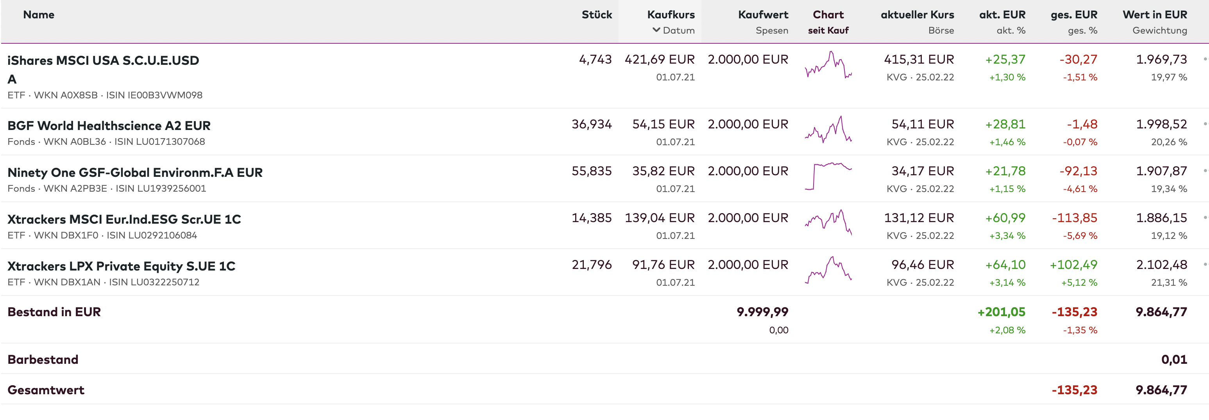Sort by the aktueller Kurs column header

pyautogui.click(x=917, y=14)
